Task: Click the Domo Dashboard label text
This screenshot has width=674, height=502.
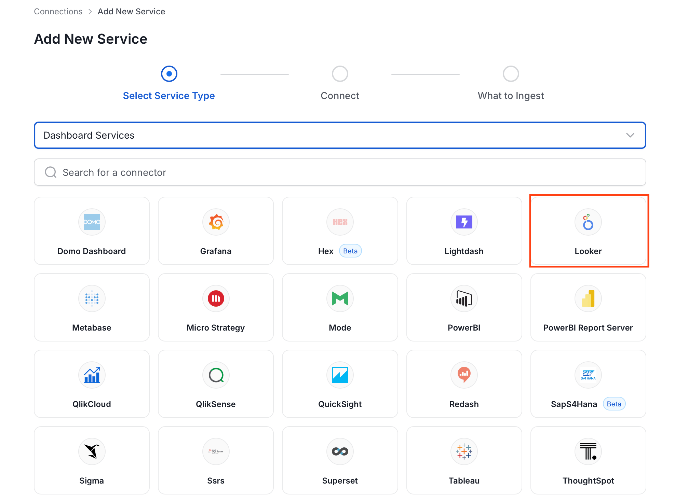Action: pyautogui.click(x=92, y=251)
